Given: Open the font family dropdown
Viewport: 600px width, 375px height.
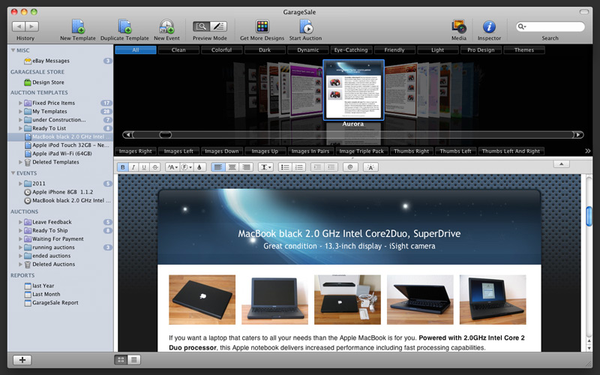Looking at the screenshot, I should click(x=186, y=167).
